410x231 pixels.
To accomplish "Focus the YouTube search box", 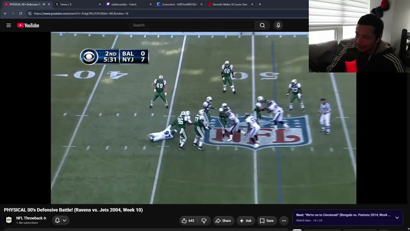I will tap(192, 25).
